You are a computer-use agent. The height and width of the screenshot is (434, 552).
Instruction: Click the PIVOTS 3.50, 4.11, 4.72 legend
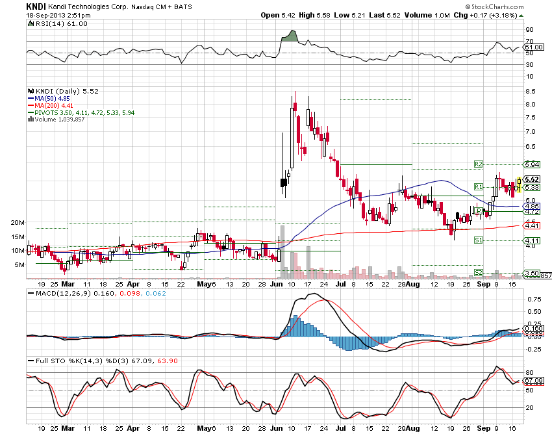click(x=84, y=113)
